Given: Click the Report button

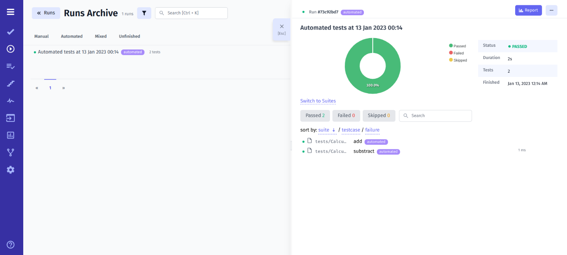Looking at the screenshot, I should click(x=529, y=10).
